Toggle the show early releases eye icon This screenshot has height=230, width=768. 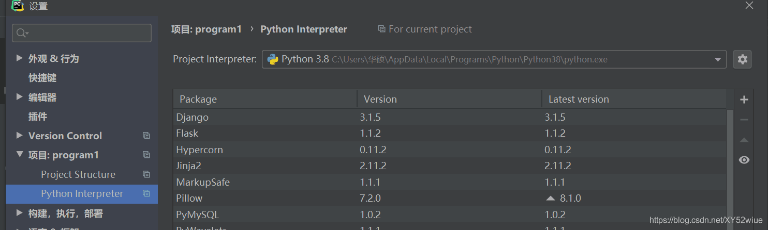(744, 160)
